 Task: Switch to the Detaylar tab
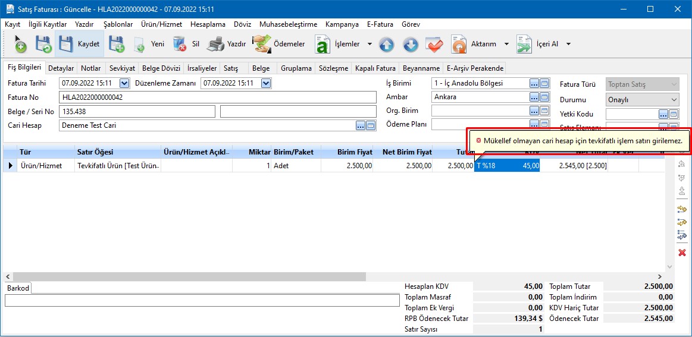pos(61,68)
